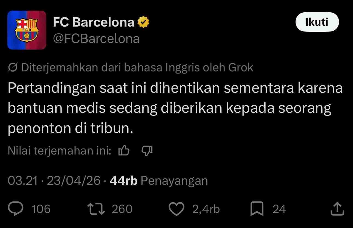
Task: Open replies by clicking the comment icon
Action: (x=16, y=209)
